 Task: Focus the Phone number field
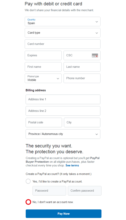[x=82, y=78]
